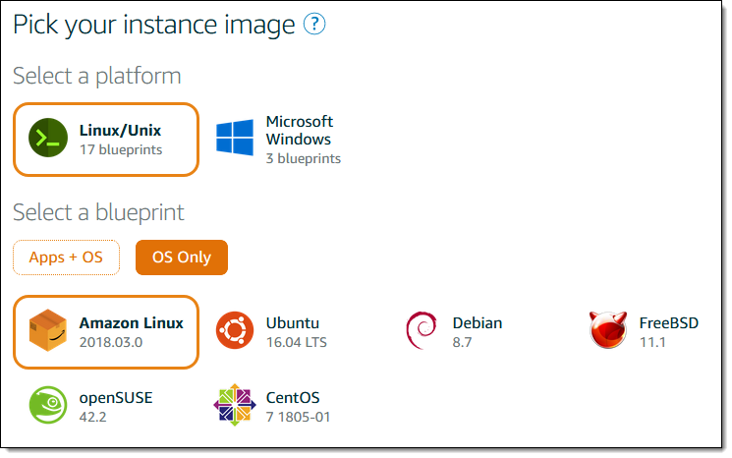The width and height of the screenshot is (732, 458).
Task: Click the Amazon Linux box icon
Action: tap(47, 332)
